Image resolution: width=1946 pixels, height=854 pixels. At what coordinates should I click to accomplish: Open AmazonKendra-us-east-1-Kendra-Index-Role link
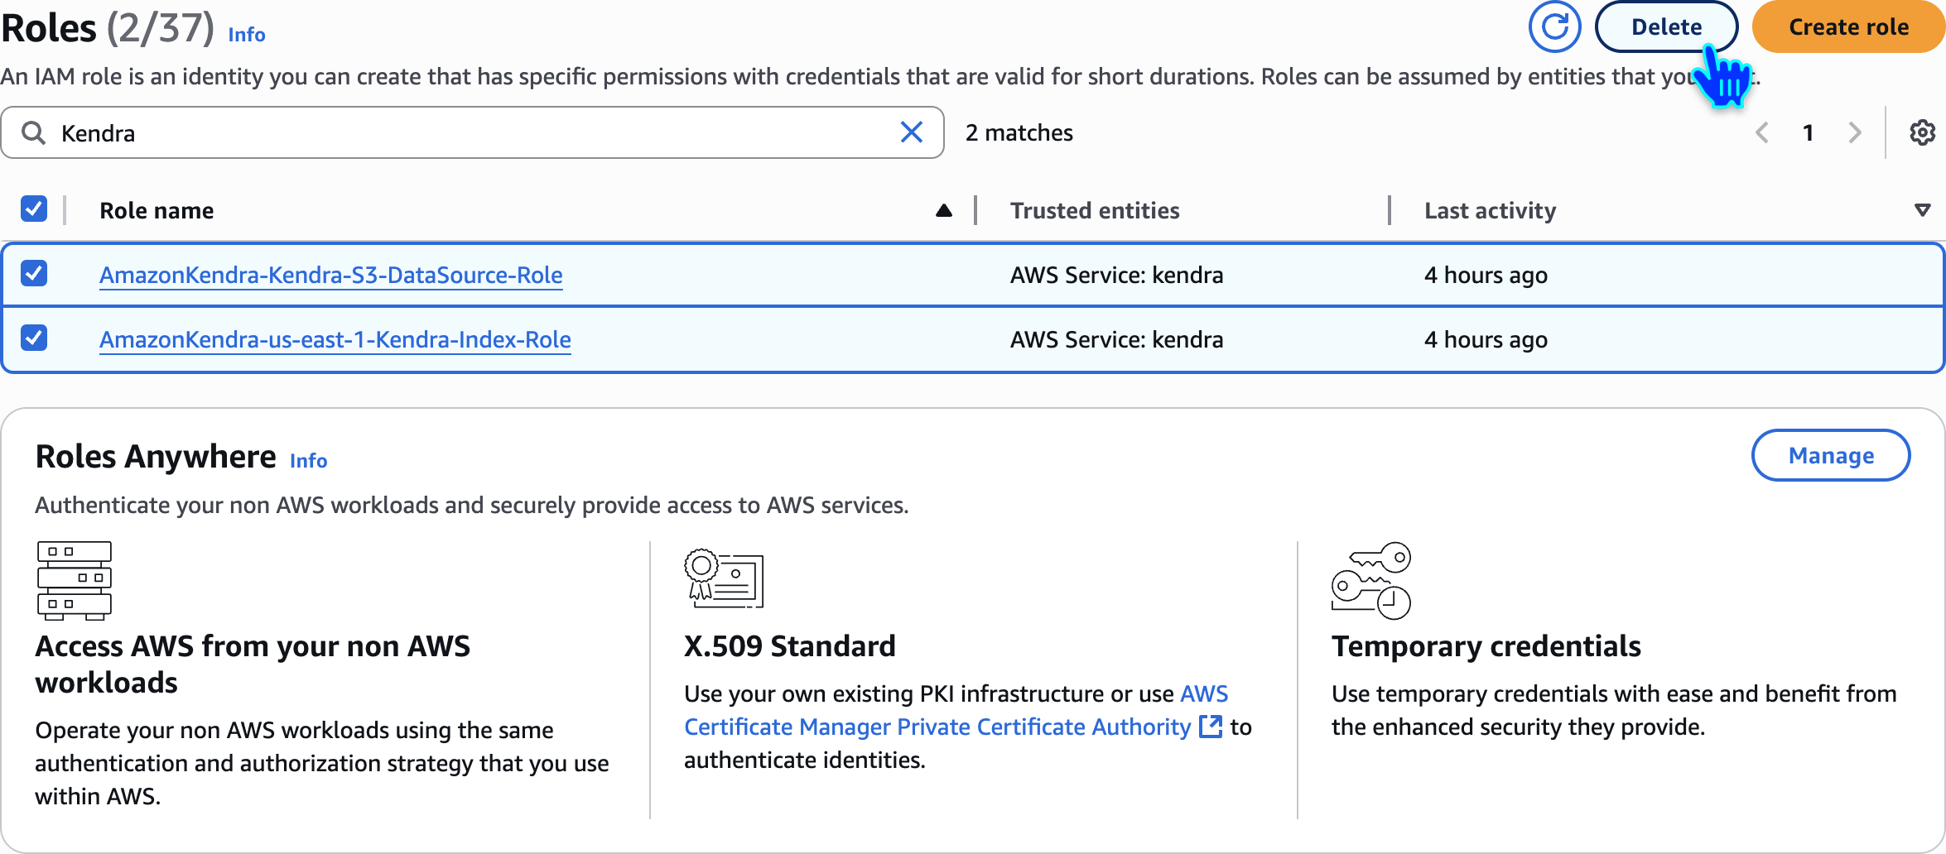tap(335, 339)
